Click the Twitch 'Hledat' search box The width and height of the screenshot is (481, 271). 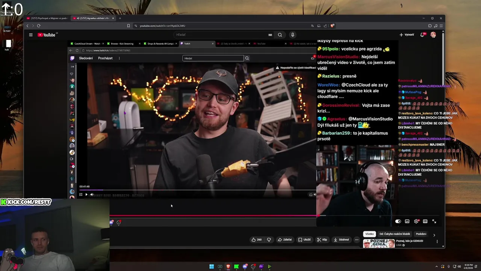pos(213,58)
